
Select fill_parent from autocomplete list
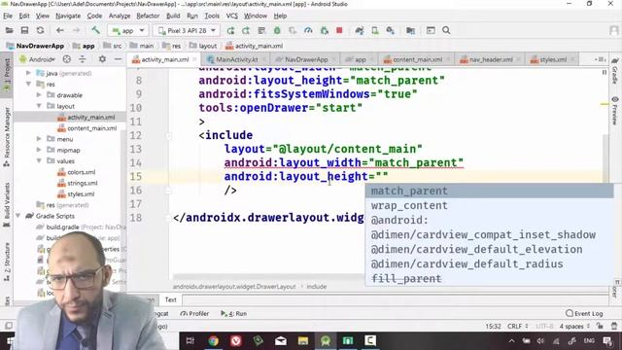[x=489, y=279]
